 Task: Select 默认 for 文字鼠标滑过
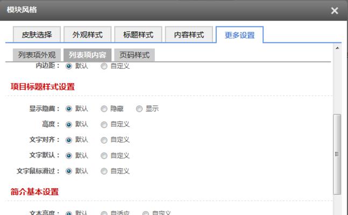[69, 171]
